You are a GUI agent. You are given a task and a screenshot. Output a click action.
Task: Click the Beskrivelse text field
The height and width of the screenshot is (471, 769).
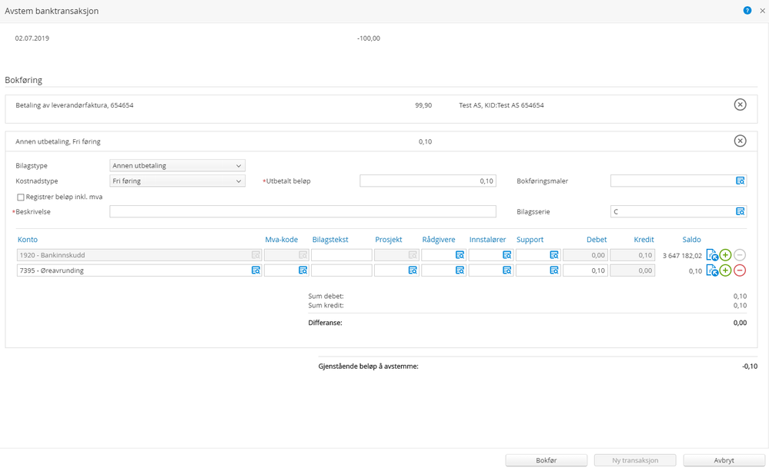tap(303, 211)
